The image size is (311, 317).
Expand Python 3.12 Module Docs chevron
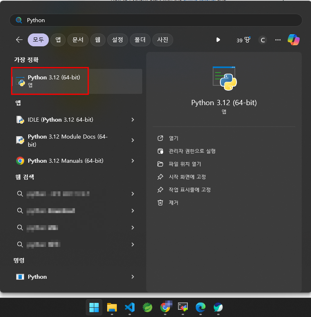(133, 140)
